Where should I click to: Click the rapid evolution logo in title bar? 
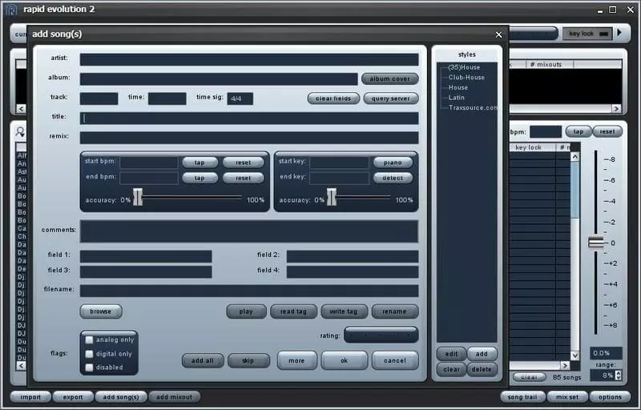click(x=11, y=10)
